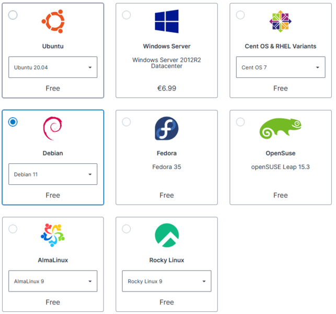Viewport: 336px width, 314px height.
Task: Click the Free label under Ubuntu
Action: tap(53, 88)
